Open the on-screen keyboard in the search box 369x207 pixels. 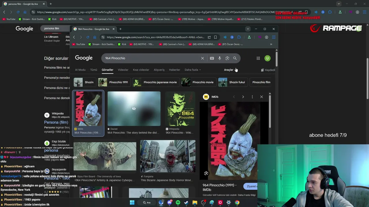click(x=212, y=58)
